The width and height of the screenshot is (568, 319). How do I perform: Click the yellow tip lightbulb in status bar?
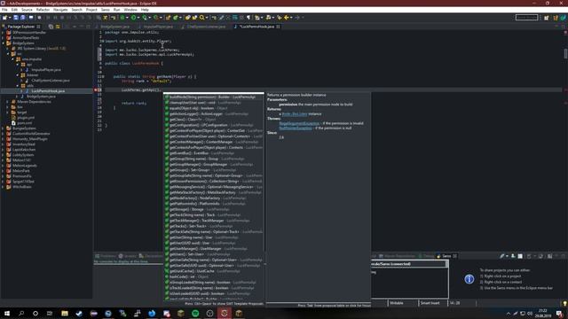(x=564, y=303)
